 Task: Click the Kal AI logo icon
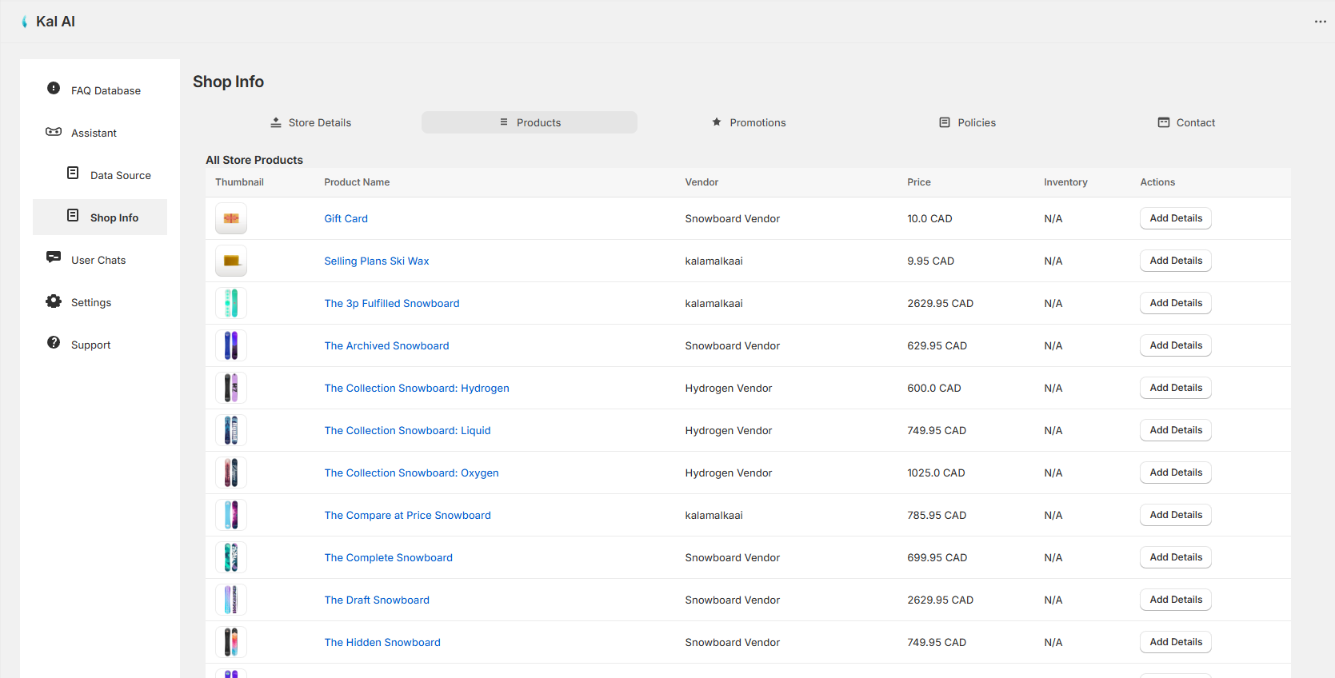25,22
